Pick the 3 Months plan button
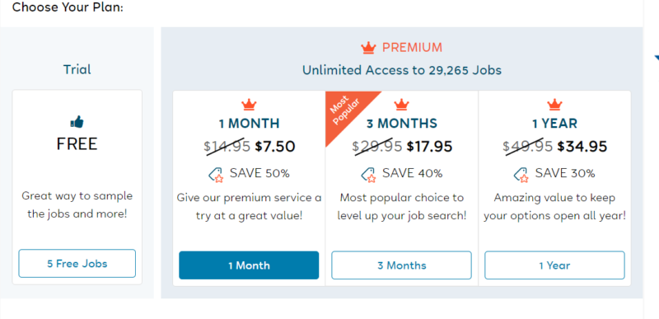This screenshot has height=319, width=659. point(401,265)
